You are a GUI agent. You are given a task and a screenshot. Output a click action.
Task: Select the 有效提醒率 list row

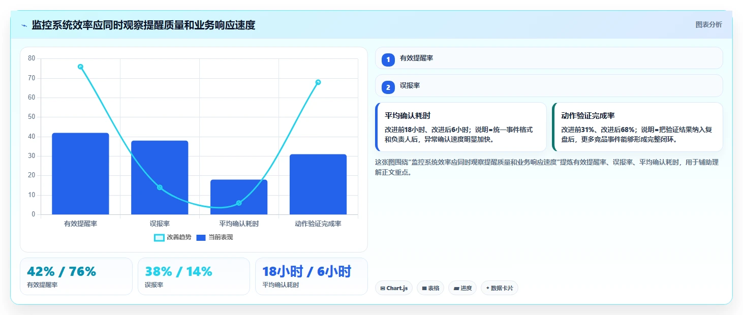tap(549, 58)
